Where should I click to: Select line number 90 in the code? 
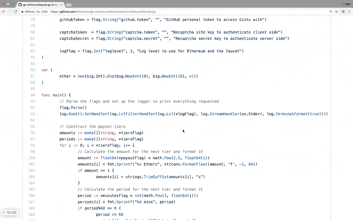[x=33, y=95]
